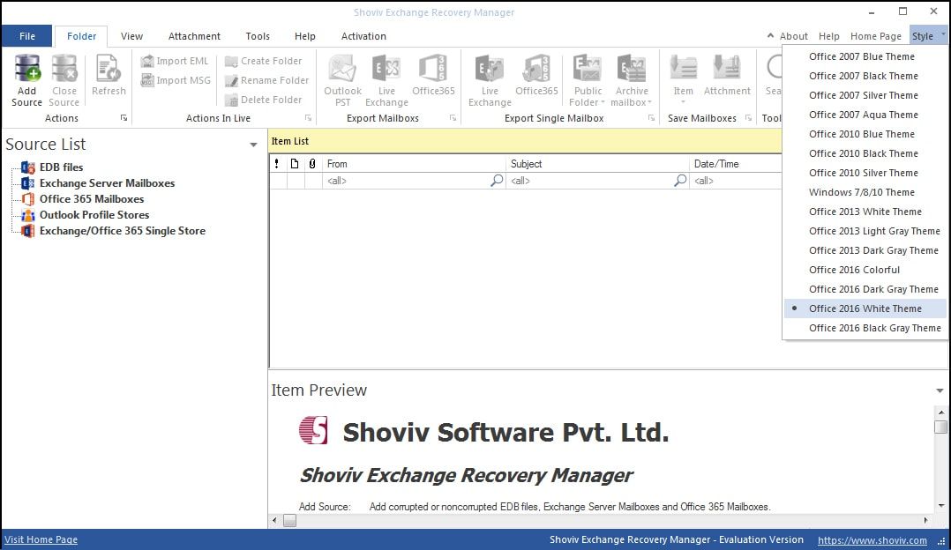951x550 pixels.
Task: Expand the Actions group launcher
Action: (x=124, y=118)
